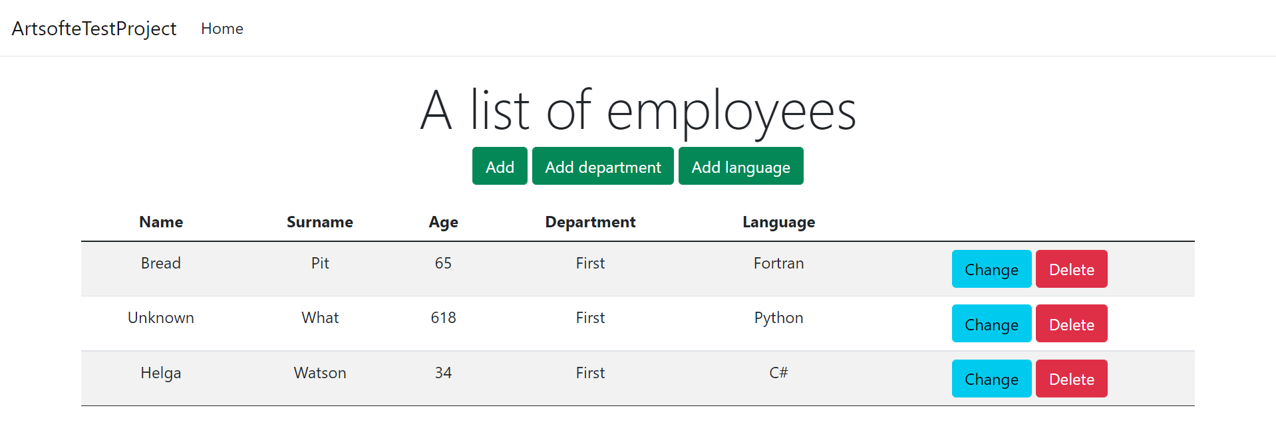This screenshot has height=442, width=1276.
Task: Click the Department column header
Action: click(x=590, y=222)
